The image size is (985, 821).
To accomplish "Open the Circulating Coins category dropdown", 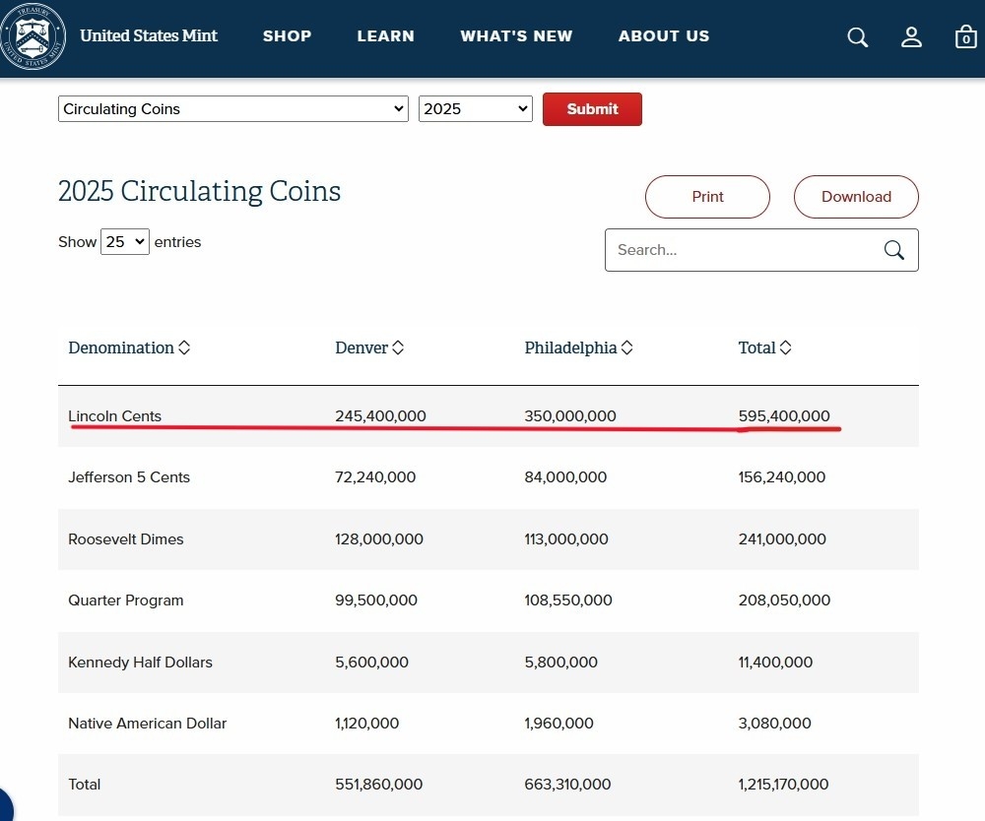I will pos(232,109).
